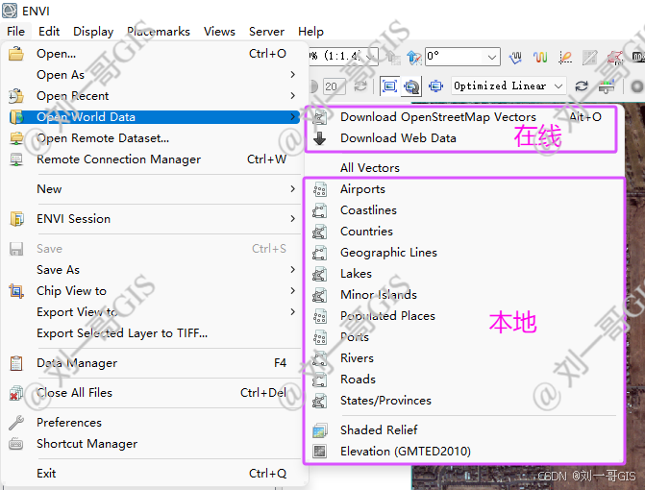Click the Chip View to crop icon
This screenshot has height=490, width=645.
coord(16,291)
